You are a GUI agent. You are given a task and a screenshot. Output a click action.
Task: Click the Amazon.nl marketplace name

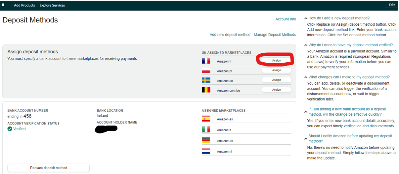tap(224, 152)
